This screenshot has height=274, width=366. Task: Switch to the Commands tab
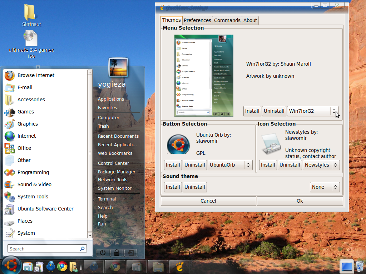227,20
